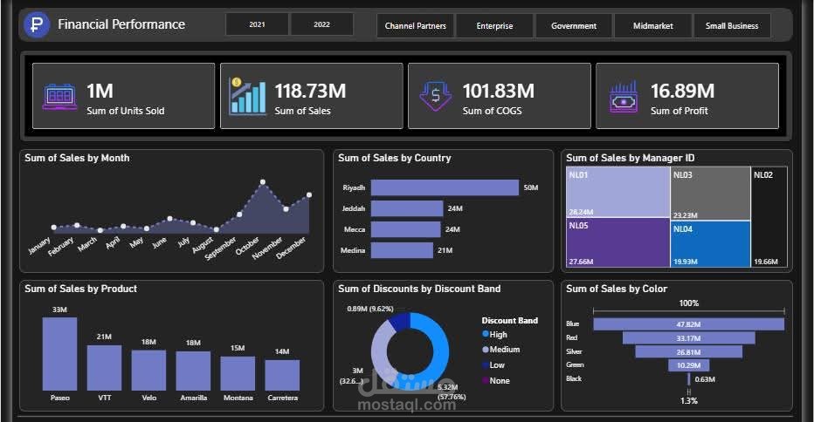This screenshot has height=422, width=814.
Task: Click the Financial Performance logo icon
Action: 37,24
